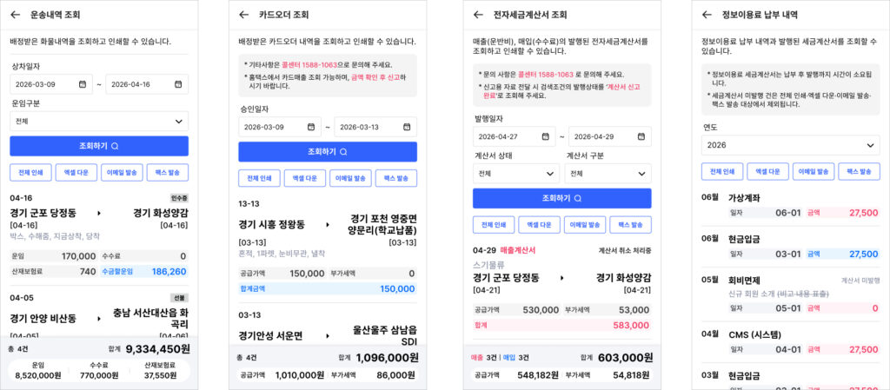Screen dimensions: 890x390
Task: Click 팩스 발송 on 정보이용료 납부 내역
Action: coord(859,172)
